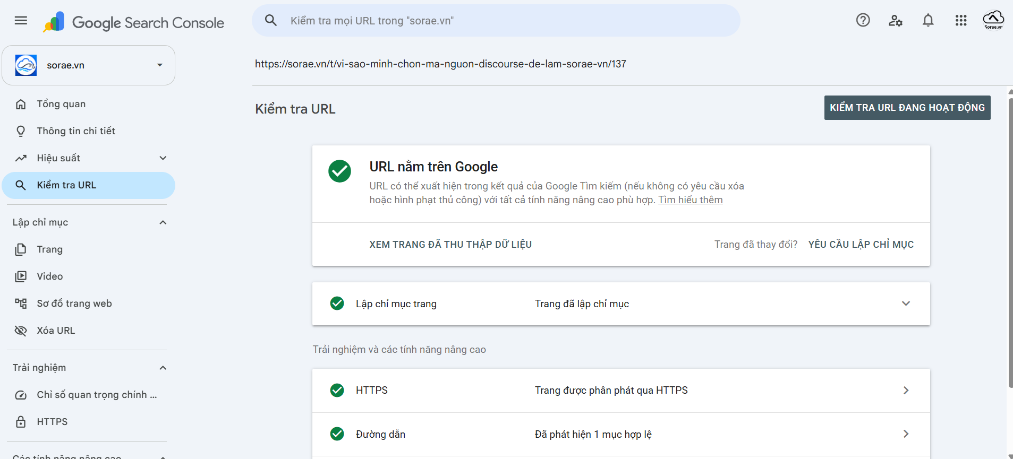Click the Xóa URL crossed-eye icon
1013x459 pixels.
(21, 331)
